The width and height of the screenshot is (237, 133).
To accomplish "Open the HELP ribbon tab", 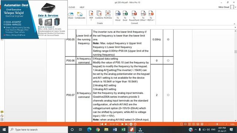I will (82, 7).
